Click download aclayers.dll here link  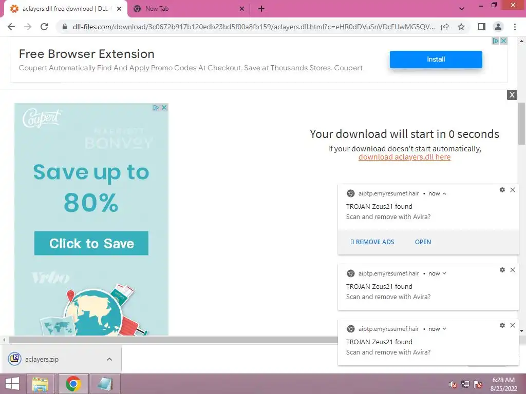404,157
